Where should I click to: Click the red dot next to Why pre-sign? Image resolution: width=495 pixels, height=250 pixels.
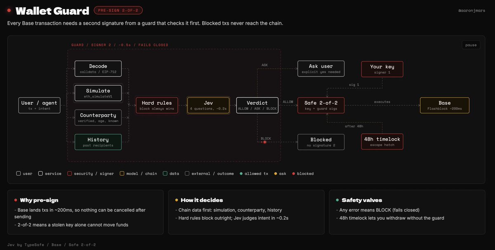16,200
